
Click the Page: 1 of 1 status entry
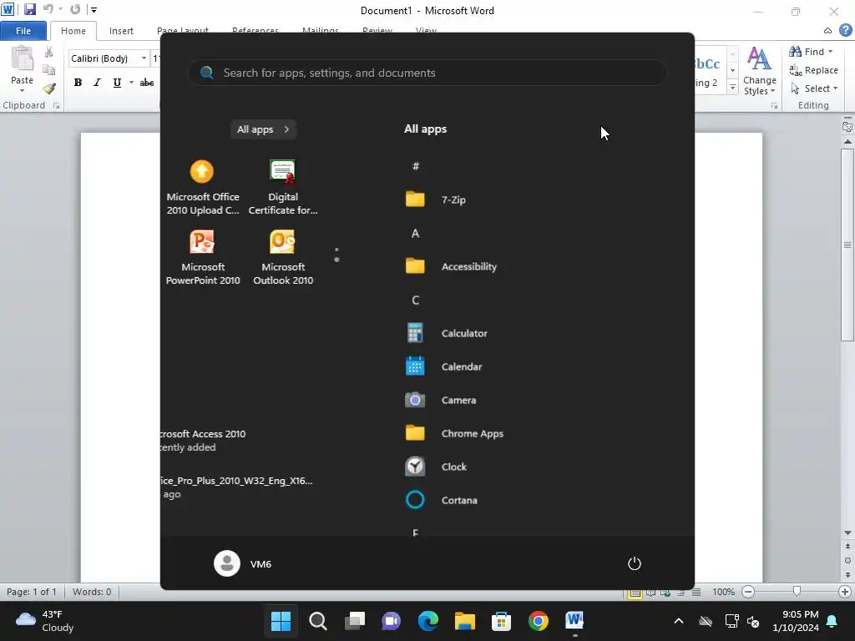coord(31,592)
